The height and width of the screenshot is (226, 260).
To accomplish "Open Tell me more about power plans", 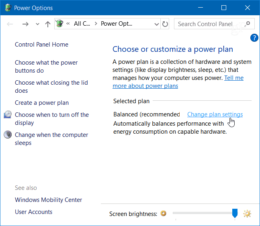I will [178, 82].
